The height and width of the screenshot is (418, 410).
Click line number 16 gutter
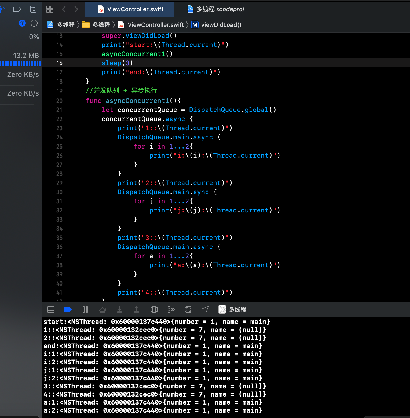point(59,63)
